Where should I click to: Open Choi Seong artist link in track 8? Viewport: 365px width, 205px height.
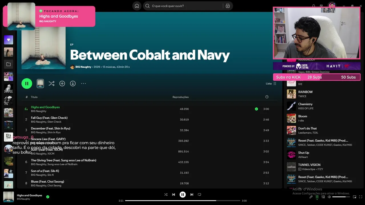tap(54, 186)
